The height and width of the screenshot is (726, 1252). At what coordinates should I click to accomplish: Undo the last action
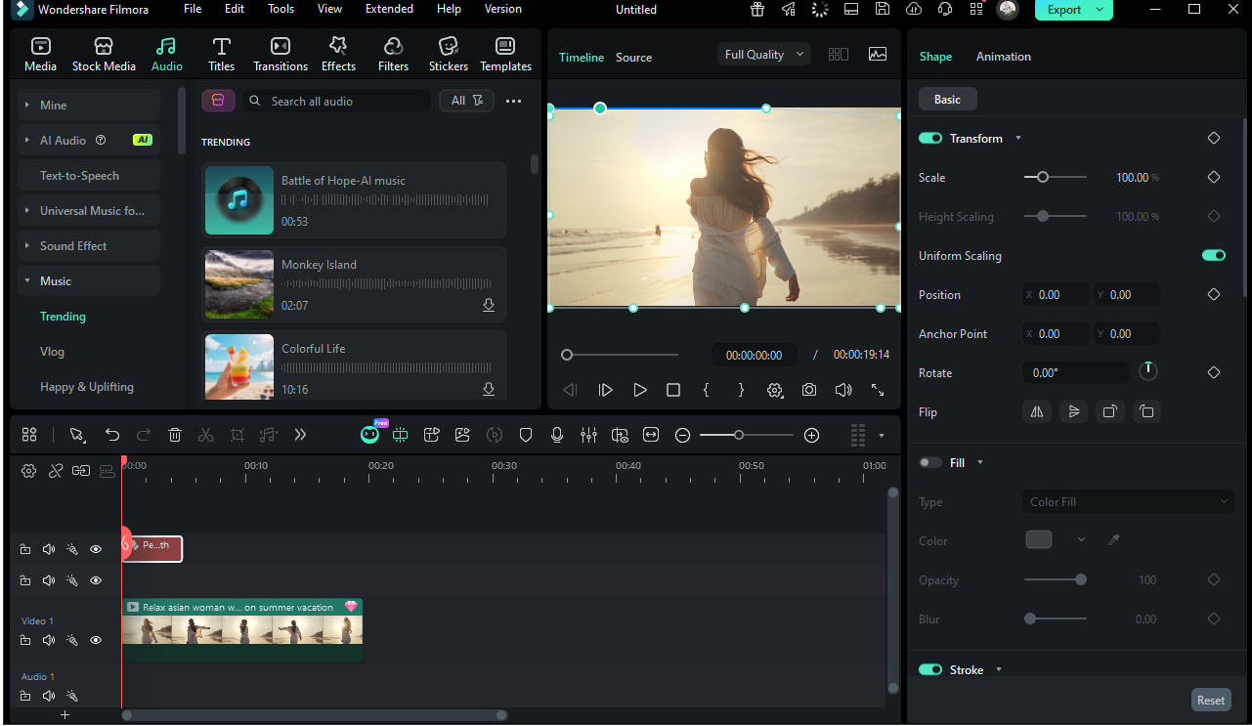click(112, 435)
